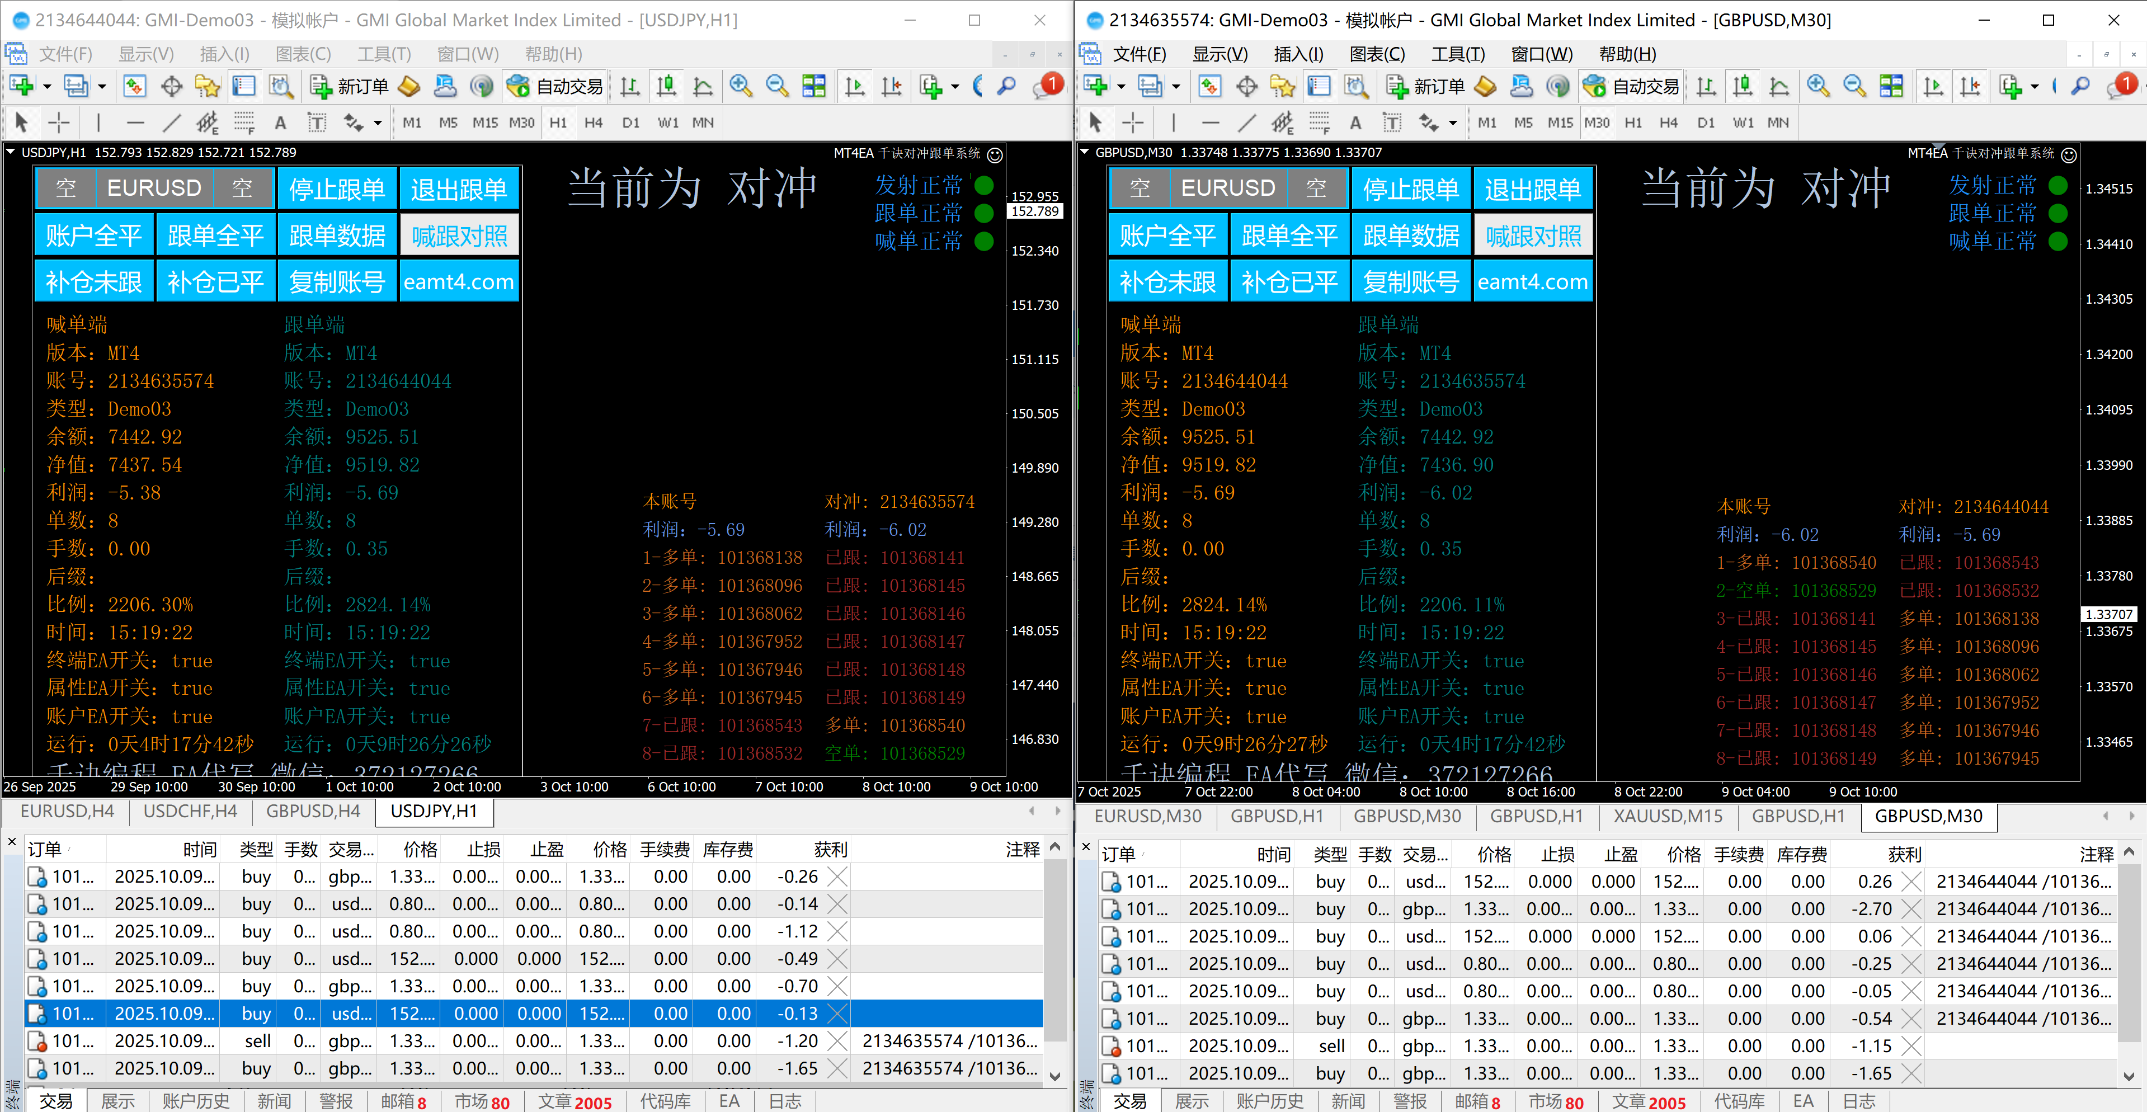Toggle 自动交易 auto trading in left window
Viewport: 2147px width, 1112px height.
click(x=555, y=86)
